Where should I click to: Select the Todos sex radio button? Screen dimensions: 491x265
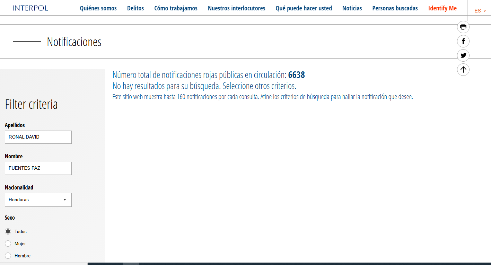8,231
